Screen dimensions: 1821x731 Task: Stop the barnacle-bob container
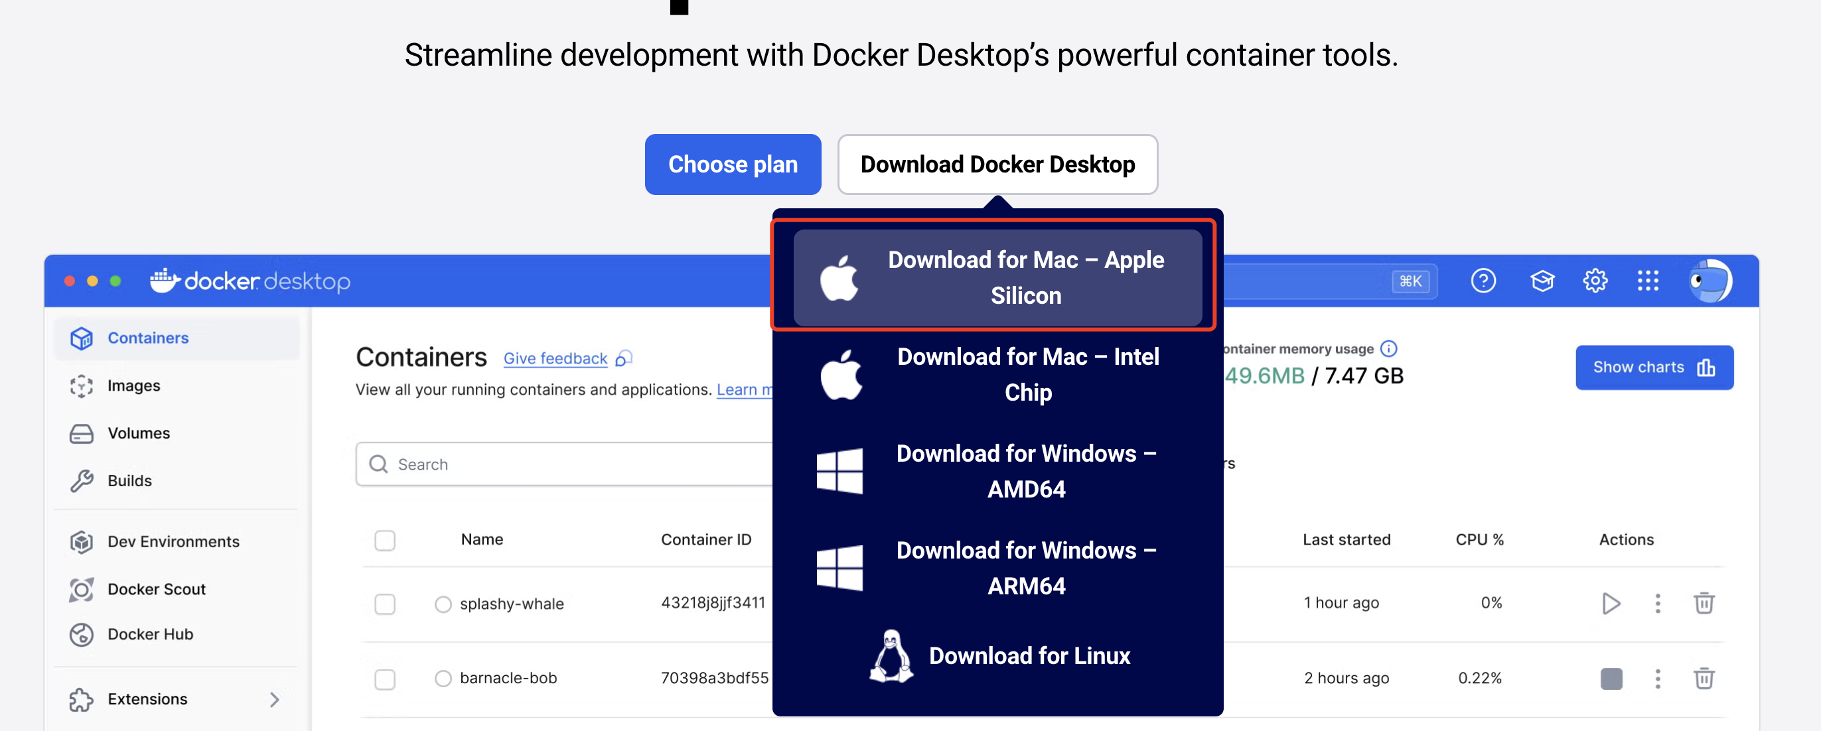click(x=1611, y=679)
